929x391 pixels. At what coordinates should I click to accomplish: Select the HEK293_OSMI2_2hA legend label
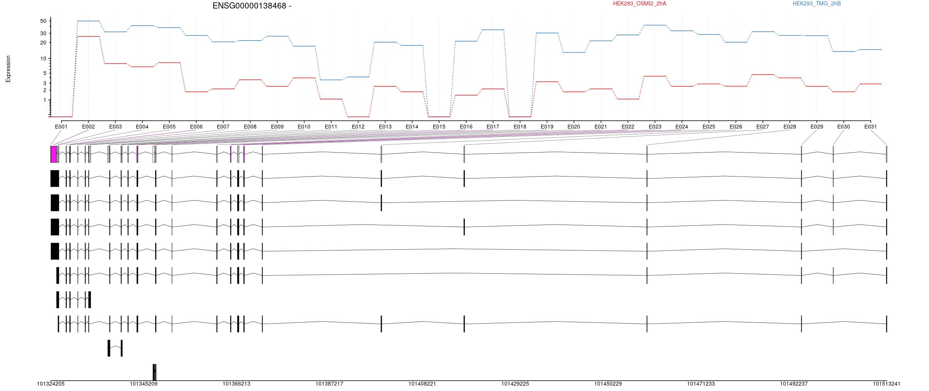tap(639, 3)
